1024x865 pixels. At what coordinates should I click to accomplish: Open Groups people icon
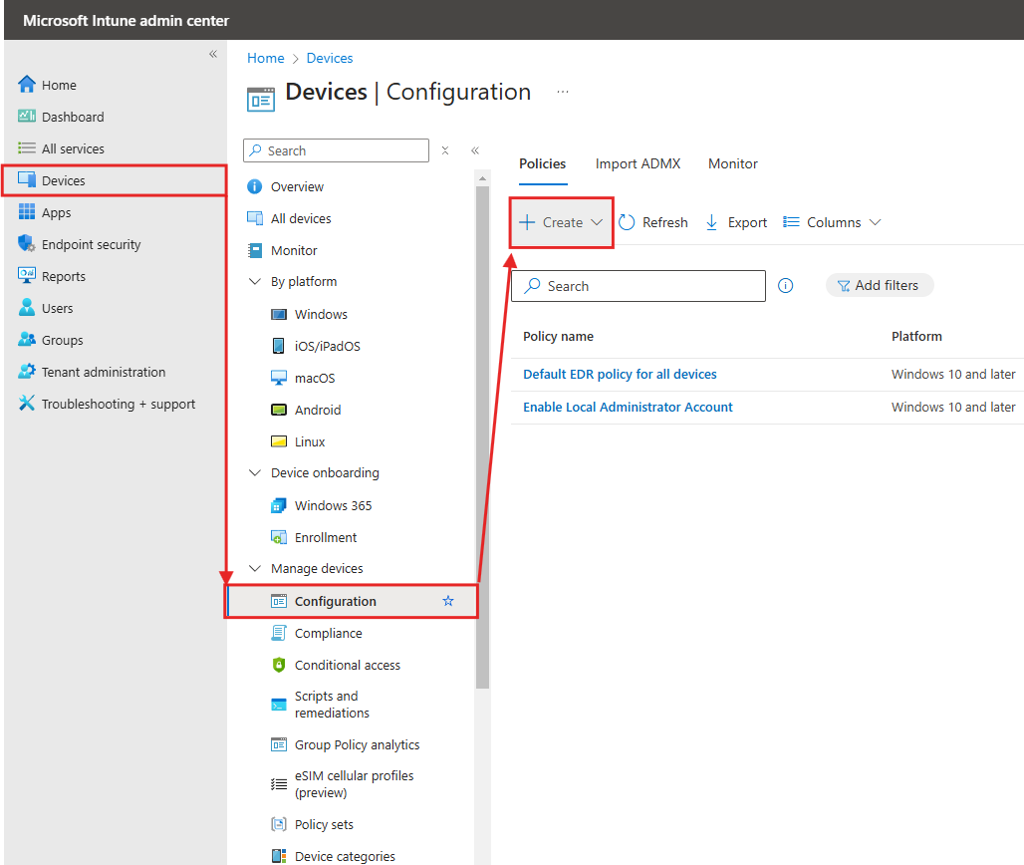[x=27, y=339]
